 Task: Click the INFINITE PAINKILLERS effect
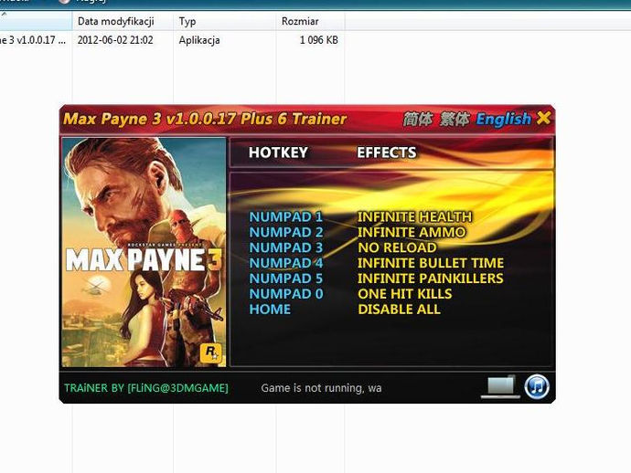coord(430,279)
